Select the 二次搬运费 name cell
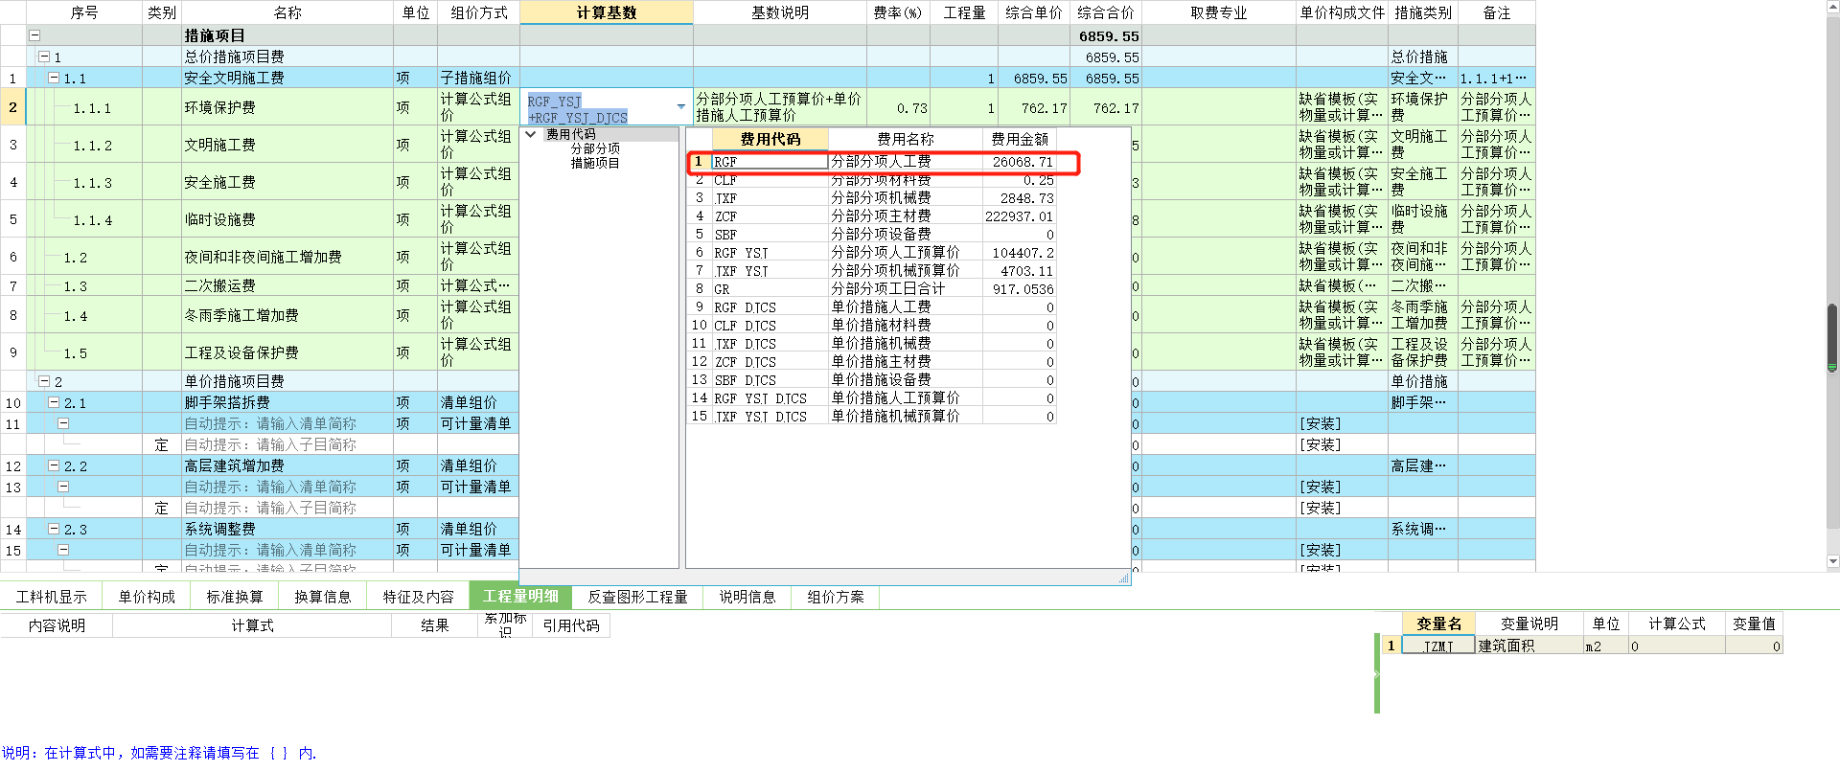 click(287, 285)
